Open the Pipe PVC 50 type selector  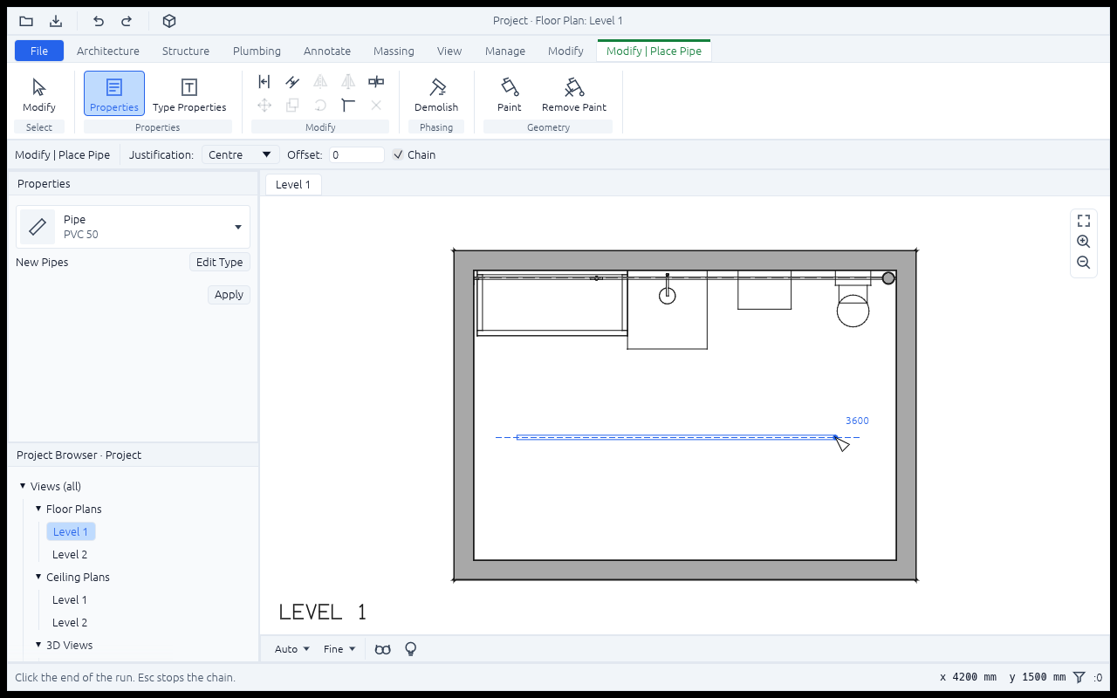[x=133, y=227]
